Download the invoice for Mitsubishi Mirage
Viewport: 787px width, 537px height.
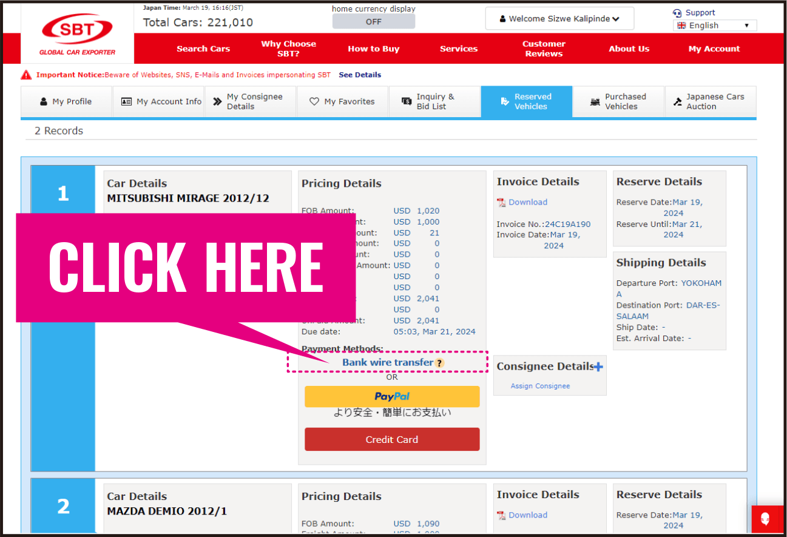pyautogui.click(x=528, y=202)
